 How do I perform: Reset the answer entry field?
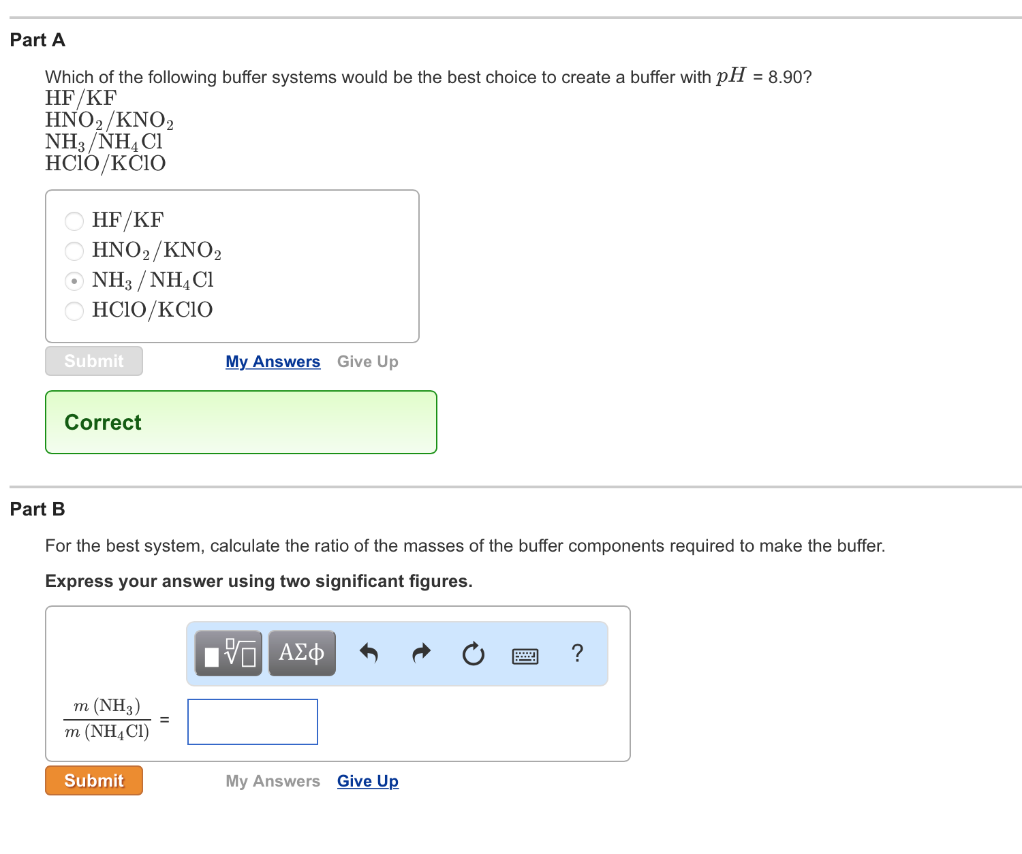pos(473,654)
